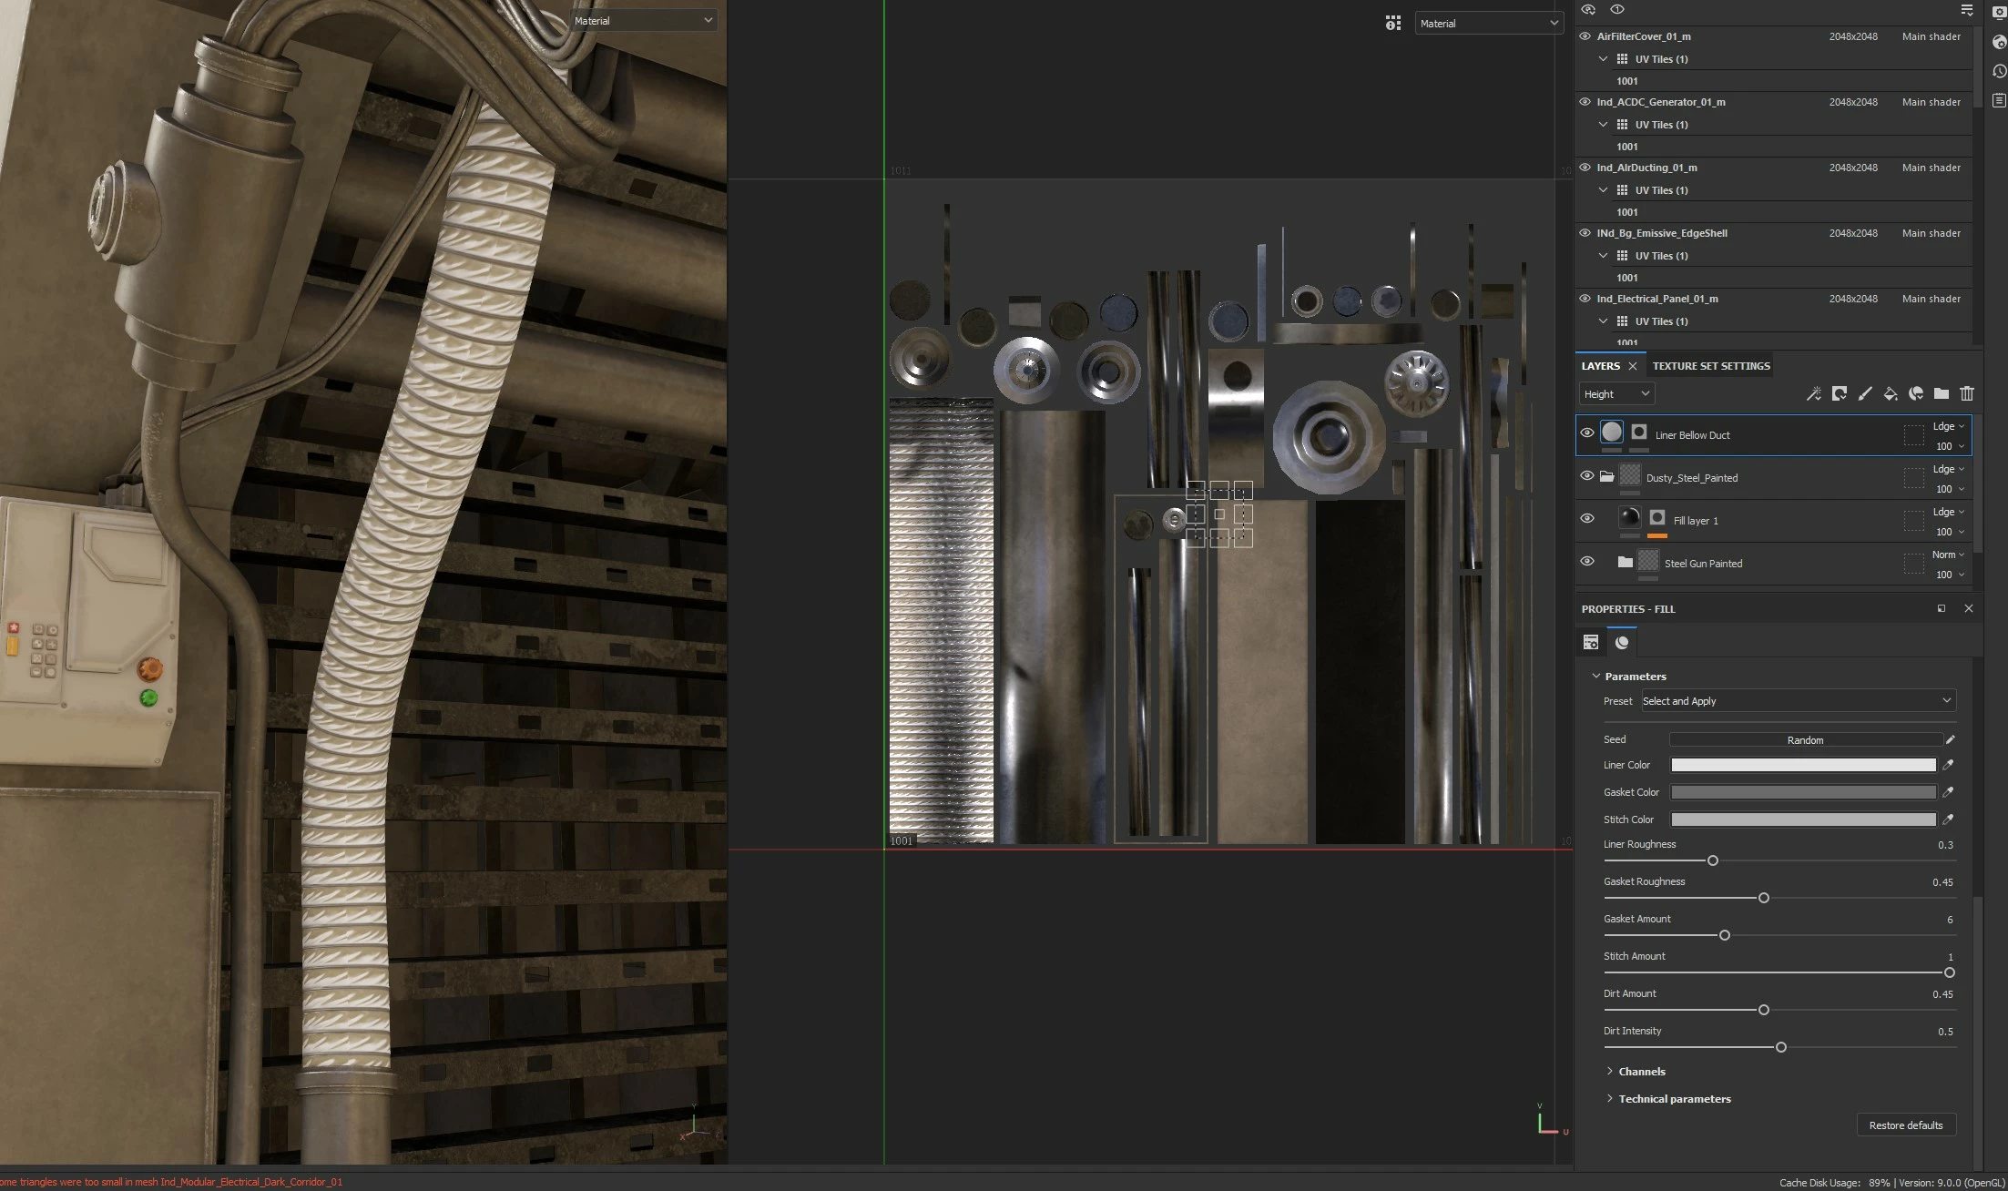Open the Height channel dropdown
This screenshot has width=2008, height=1191.
pos(1616,393)
